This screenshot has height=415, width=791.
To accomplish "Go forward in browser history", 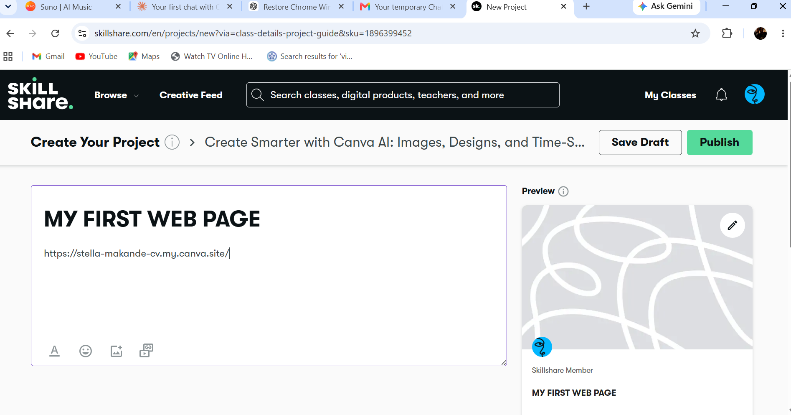I will (x=33, y=33).
